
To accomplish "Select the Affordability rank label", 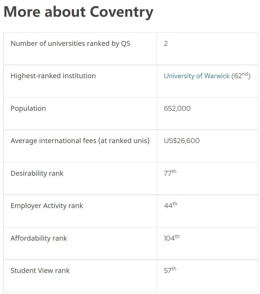I will (x=39, y=238).
